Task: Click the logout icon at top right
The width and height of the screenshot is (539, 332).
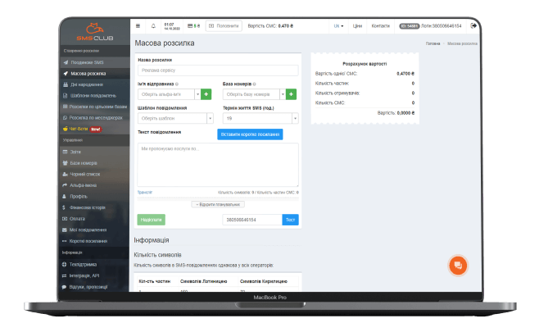Action: [473, 26]
